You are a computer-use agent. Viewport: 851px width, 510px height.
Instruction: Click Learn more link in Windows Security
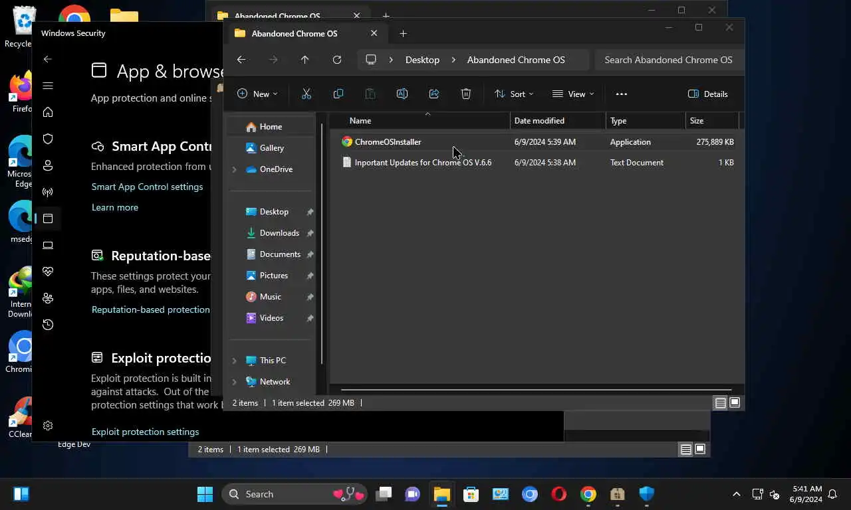click(x=115, y=207)
